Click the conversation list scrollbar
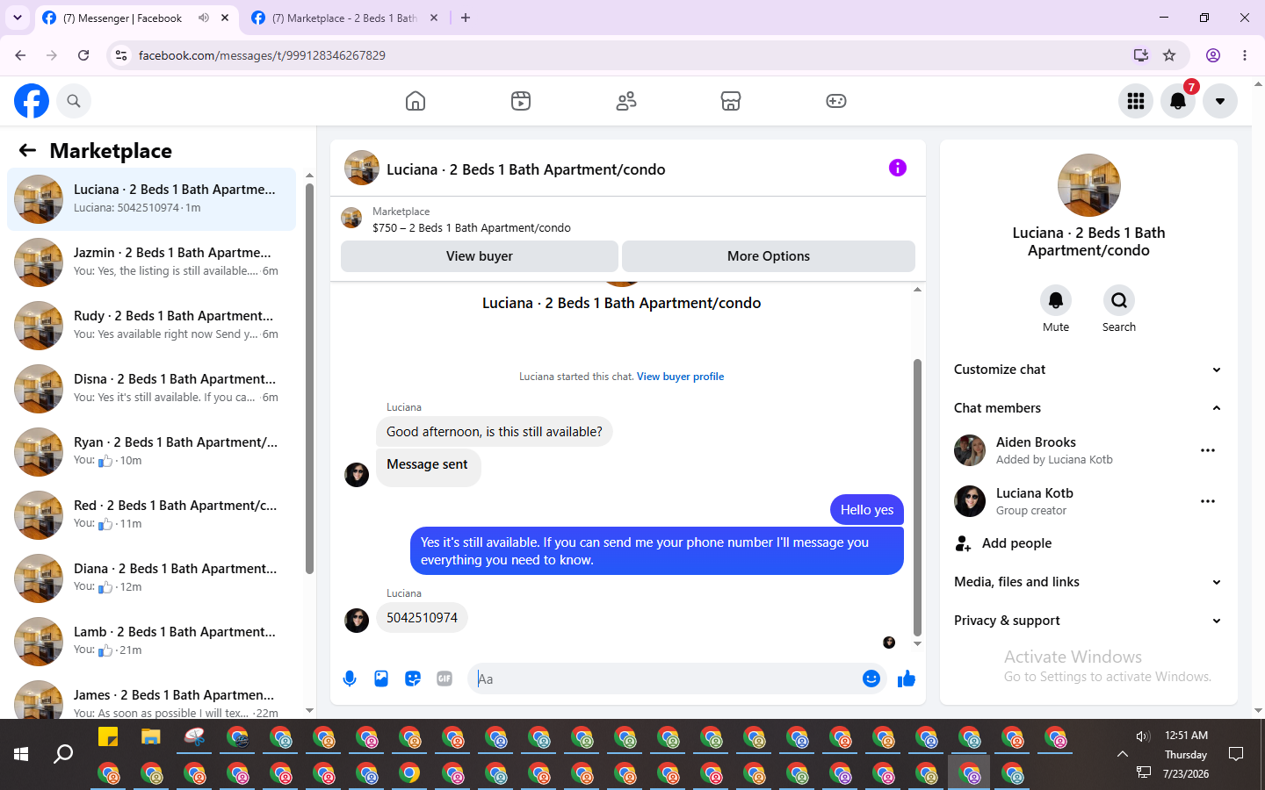Screen dimensions: 1265x790 pyautogui.click(x=309, y=378)
